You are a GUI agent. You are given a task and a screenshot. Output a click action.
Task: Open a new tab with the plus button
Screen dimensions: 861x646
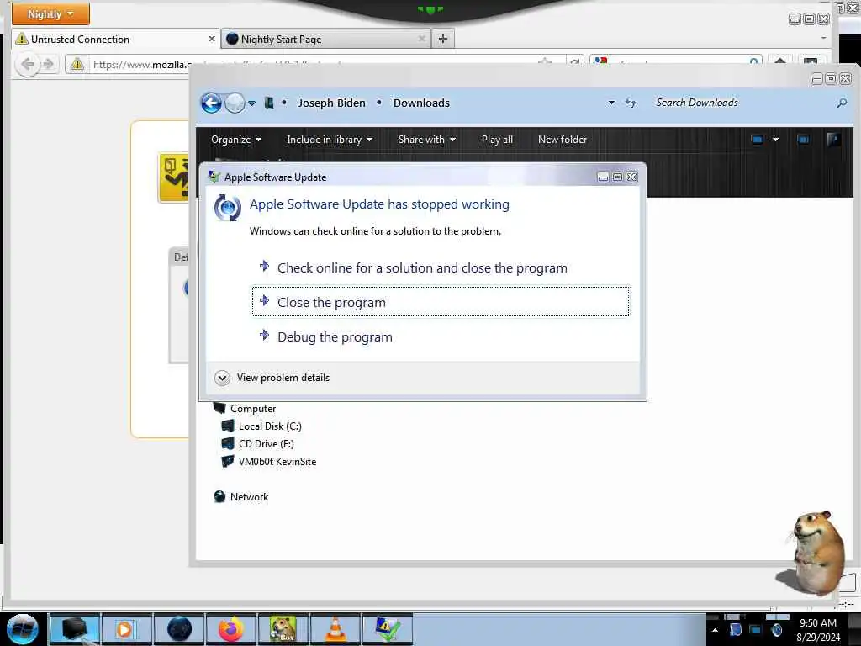(x=443, y=39)
